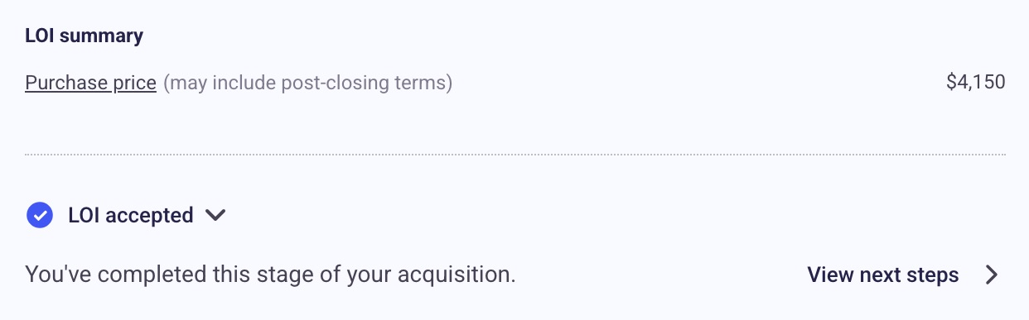Click the white tick inside the blue circle

pos(40,215)
